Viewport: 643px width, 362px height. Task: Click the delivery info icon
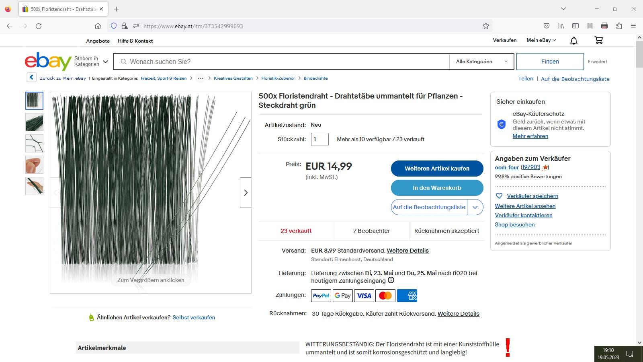tap(391, 280)
